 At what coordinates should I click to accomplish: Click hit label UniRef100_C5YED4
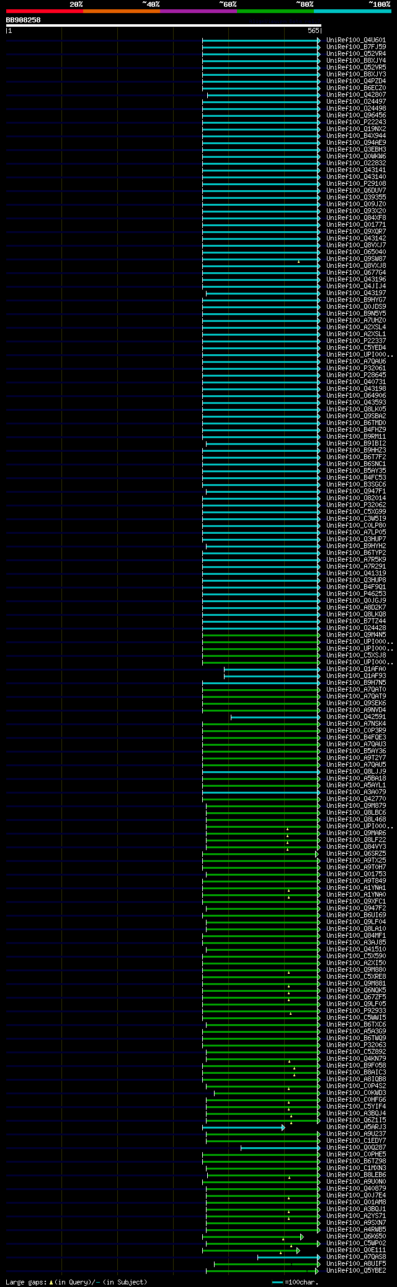click(x=356, y=347)
